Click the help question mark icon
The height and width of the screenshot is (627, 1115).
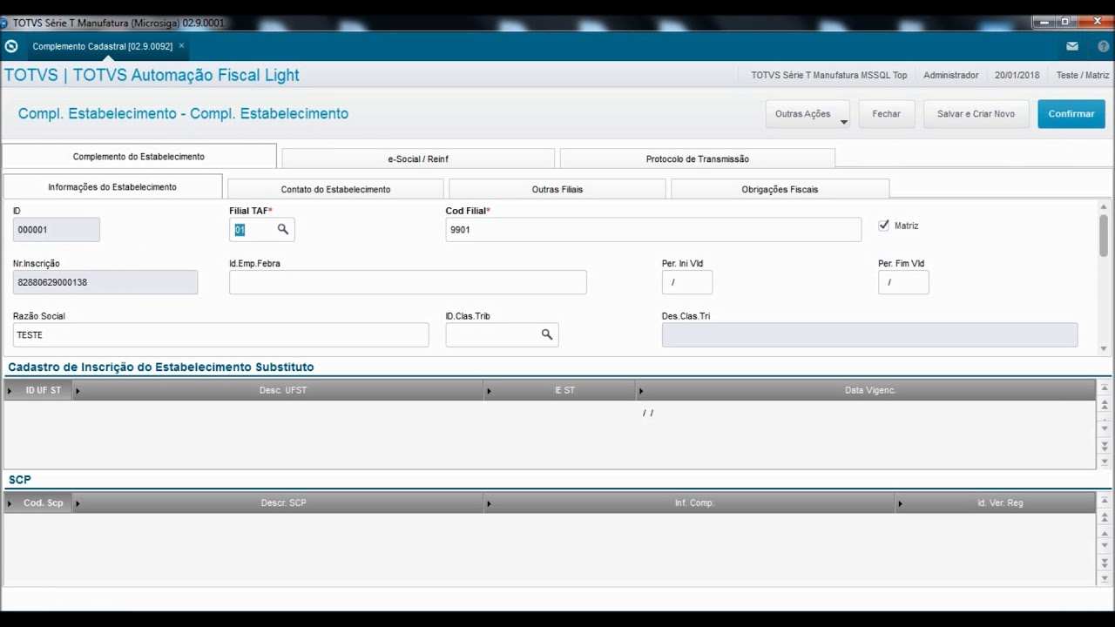click(1104, 46)
